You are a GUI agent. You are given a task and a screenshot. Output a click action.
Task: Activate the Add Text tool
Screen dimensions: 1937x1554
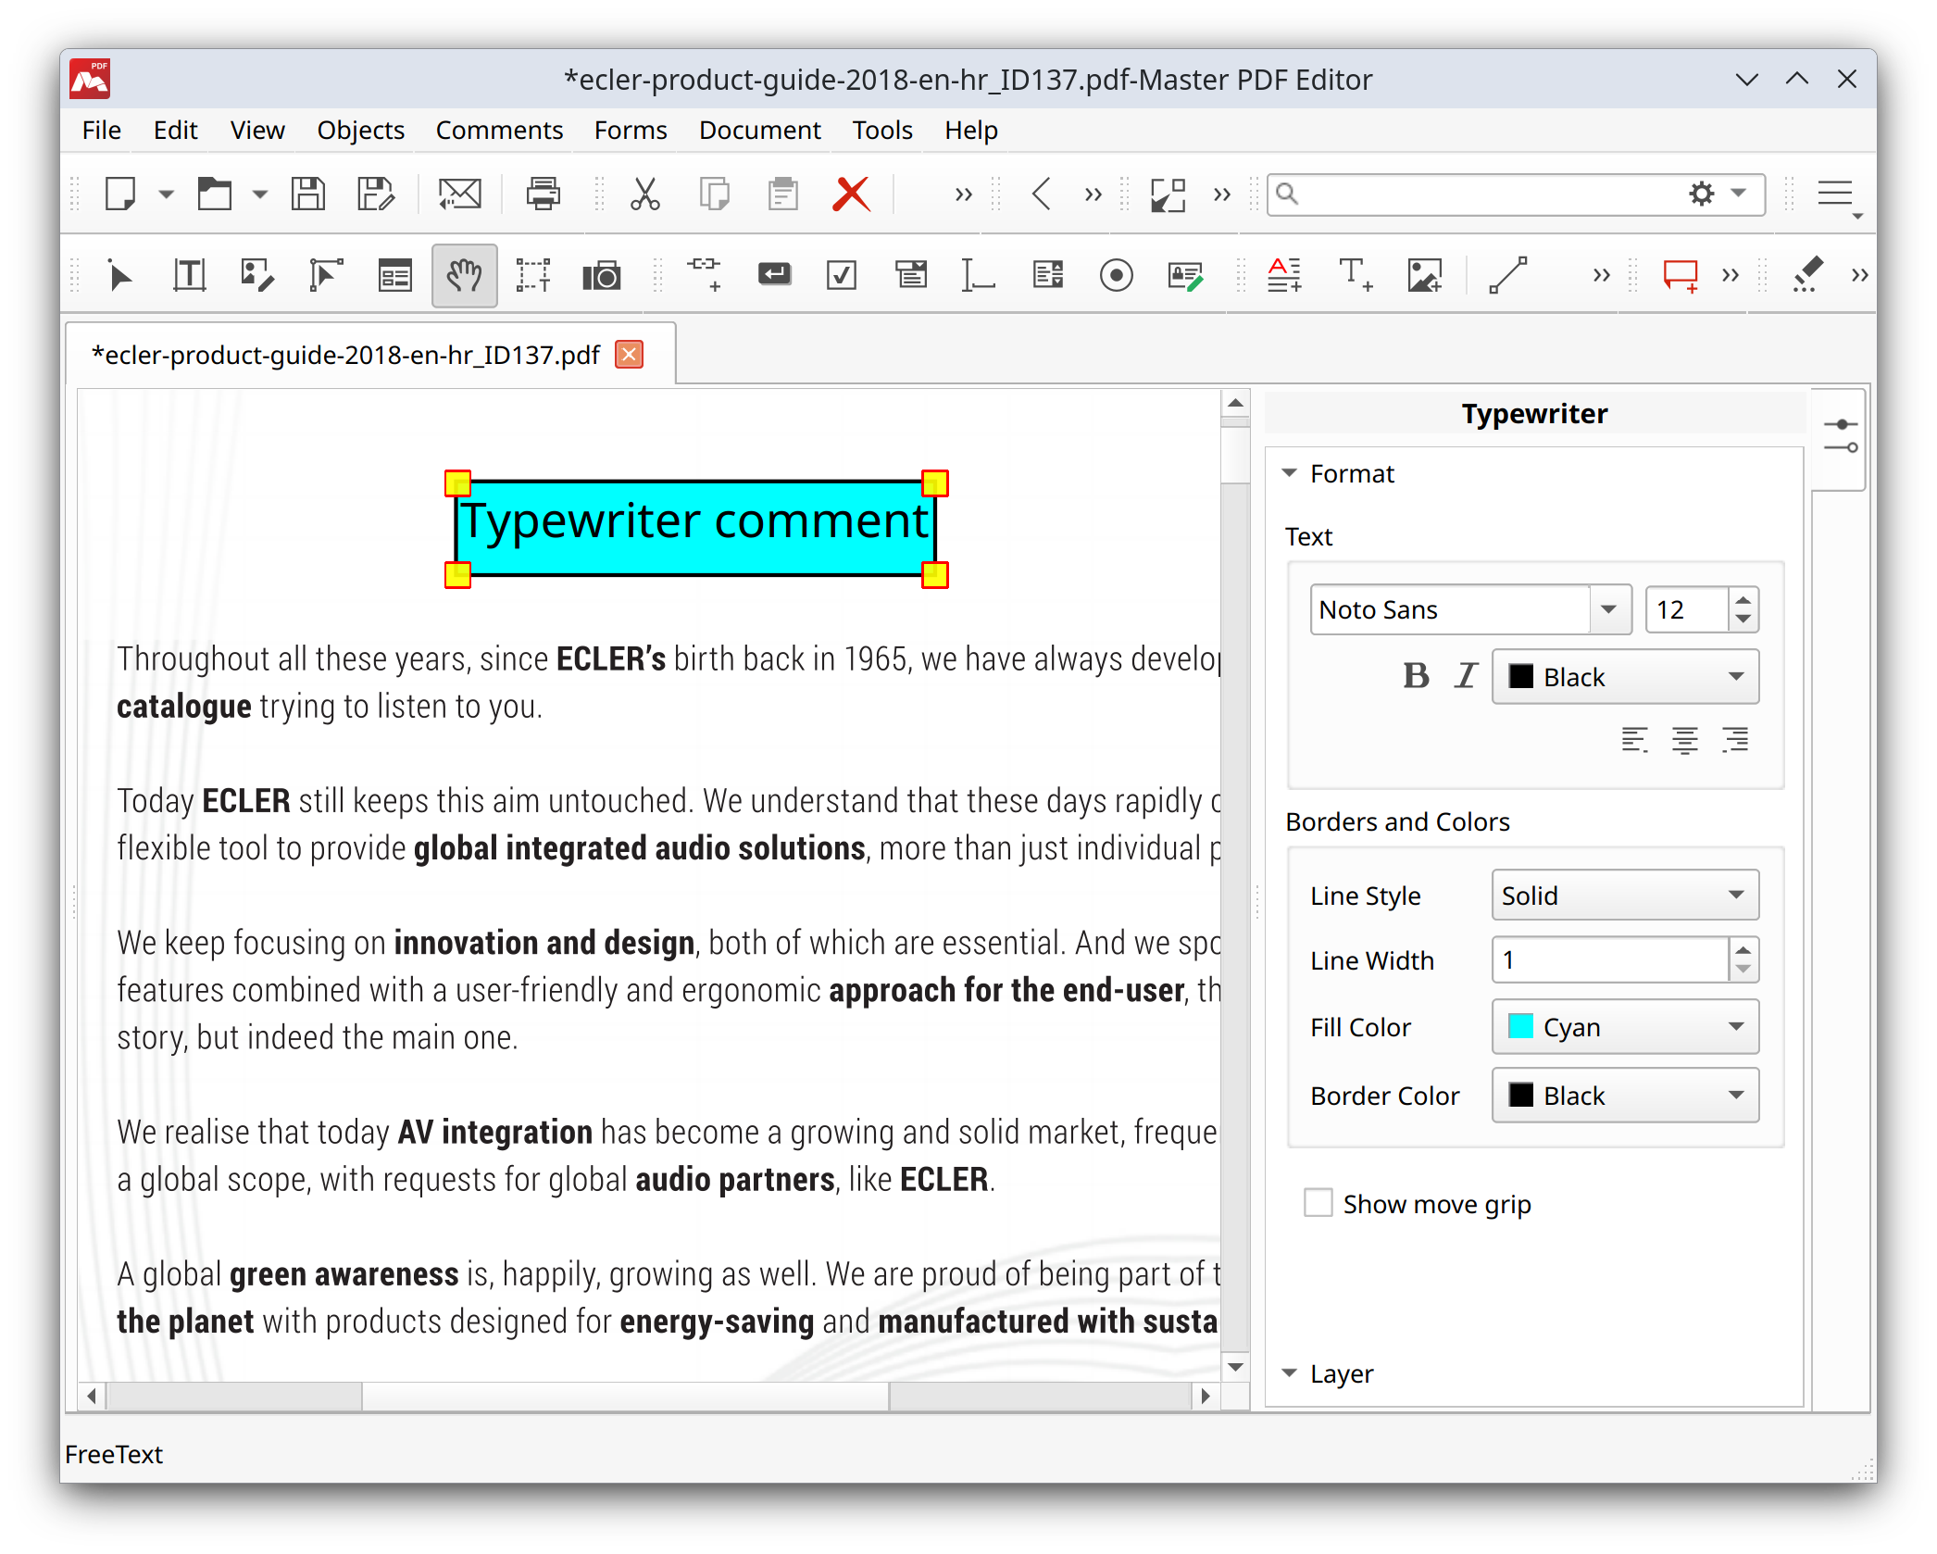(1355, 274)
